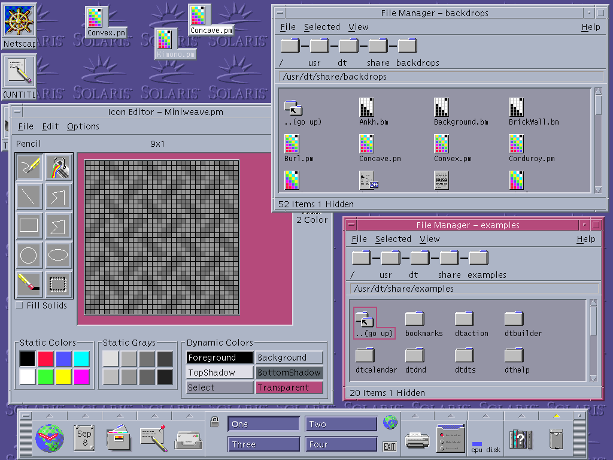Choose the open Polyline tool
This screenshot has width=613, height=460.
click(x=59, y=196)
